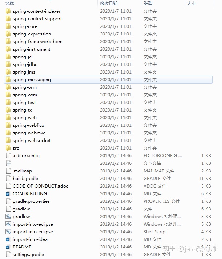Click the import-into-eclipse Shell Script icon

pyautogui.click(x=8, y=231)
